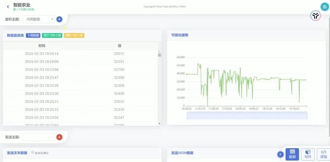Click the 16:54:03 axis label on the chart
Viewport: 330px width, 162px height.
[x=187, y=109]
